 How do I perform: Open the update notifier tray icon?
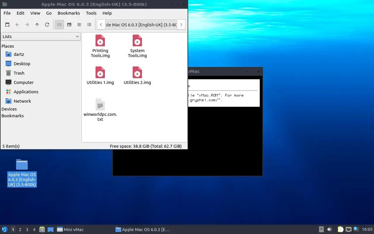[x=356, y=229]
